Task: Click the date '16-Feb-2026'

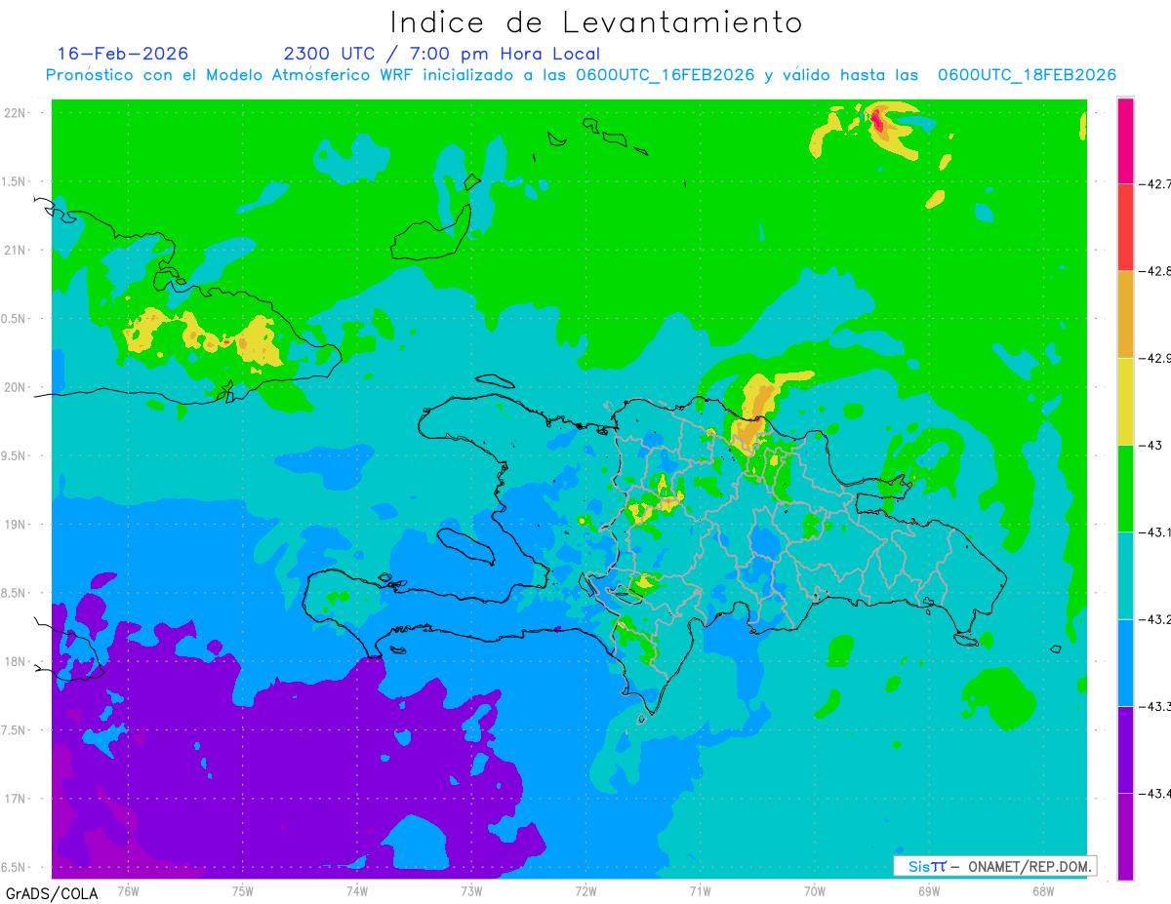Action: tap(123, 54)
